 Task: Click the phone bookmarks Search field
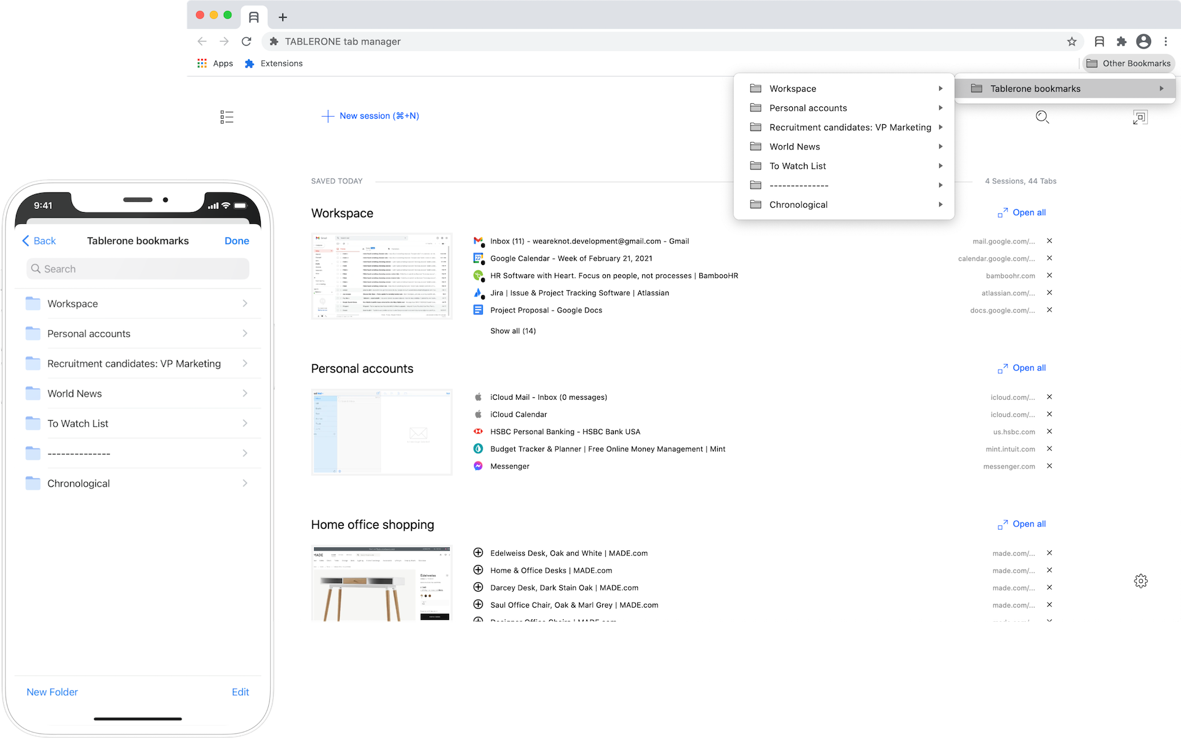pyautogui.click(x=138, y=269)
